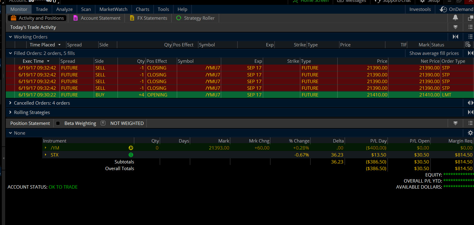Collapse the Filled Orders section
This screenshot has width=474, height=225.
[x=10, y=53]
